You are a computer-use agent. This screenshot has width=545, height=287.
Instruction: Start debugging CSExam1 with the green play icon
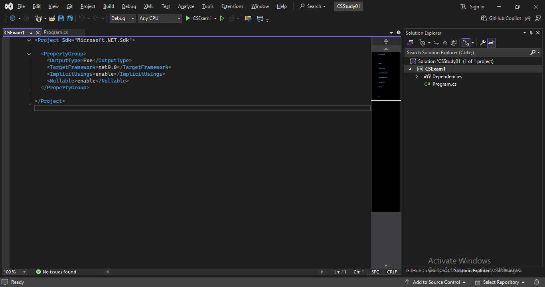(188, 18)
